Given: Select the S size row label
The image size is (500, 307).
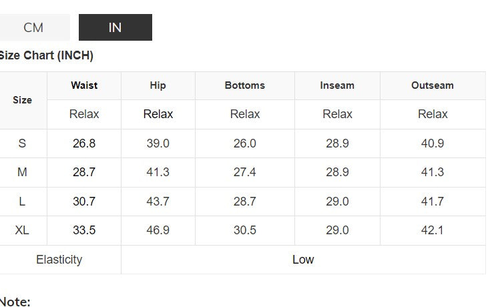Looking at the screenshot, I should [x=22, y=143].
